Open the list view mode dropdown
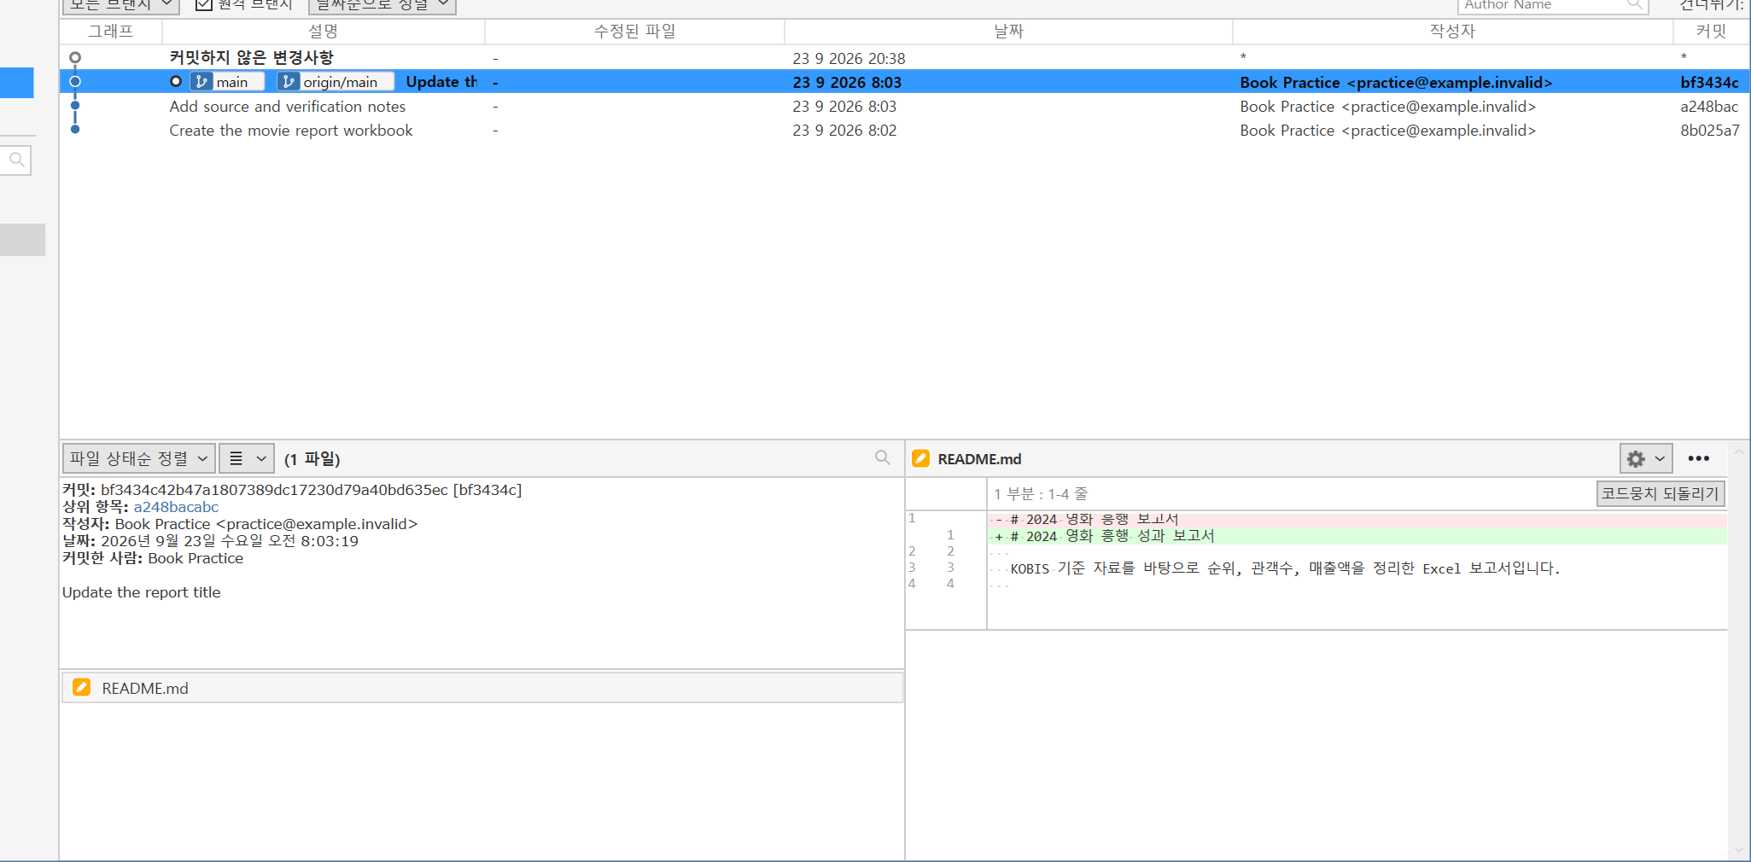 [247, 458]
